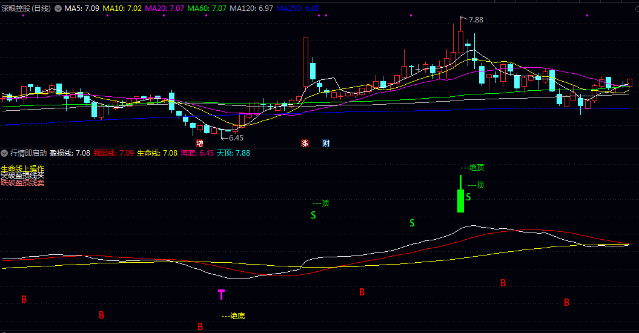Click the blue 财 financial report icon

click(x=326, y=143)
